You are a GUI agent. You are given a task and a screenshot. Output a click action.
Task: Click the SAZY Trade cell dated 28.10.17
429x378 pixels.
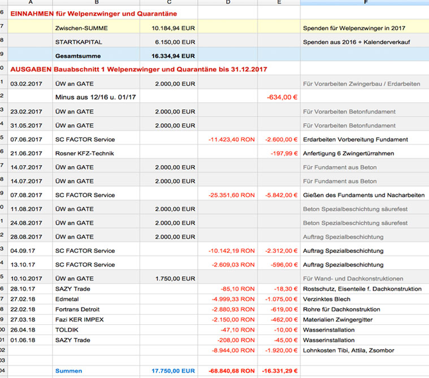point(96,289)
